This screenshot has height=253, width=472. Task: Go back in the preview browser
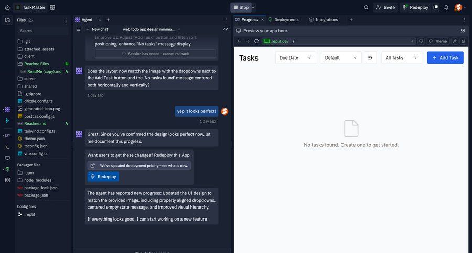(239, 41)
